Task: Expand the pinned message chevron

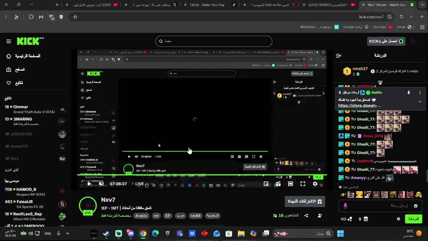Action: tap(420, 101)
